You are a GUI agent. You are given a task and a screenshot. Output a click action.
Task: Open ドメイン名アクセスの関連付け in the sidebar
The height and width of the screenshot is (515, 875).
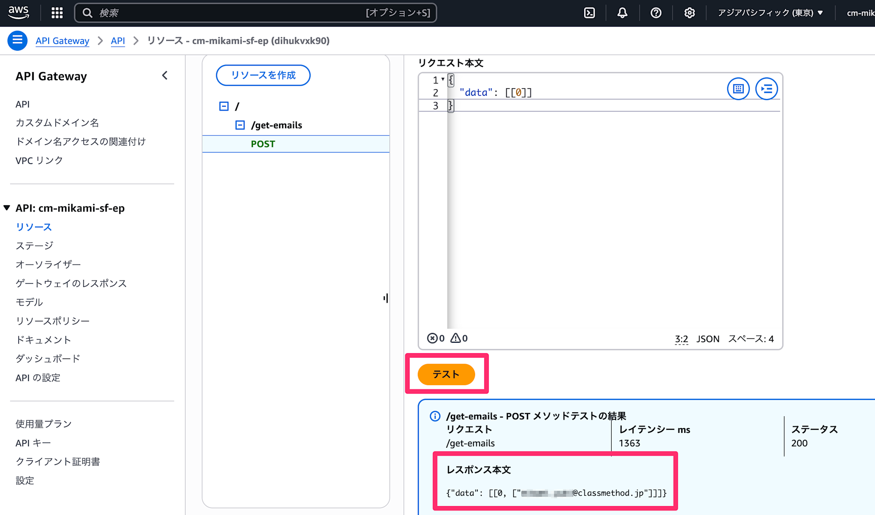(80, 142)
